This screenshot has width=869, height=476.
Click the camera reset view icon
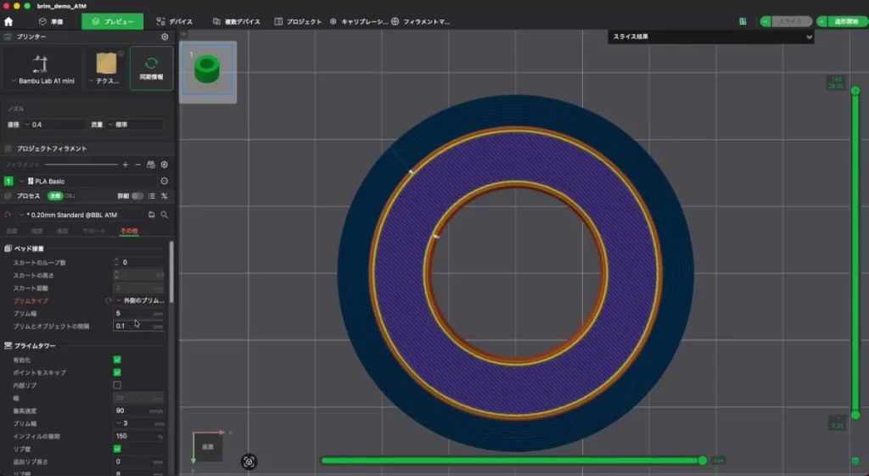click(249, 462)
